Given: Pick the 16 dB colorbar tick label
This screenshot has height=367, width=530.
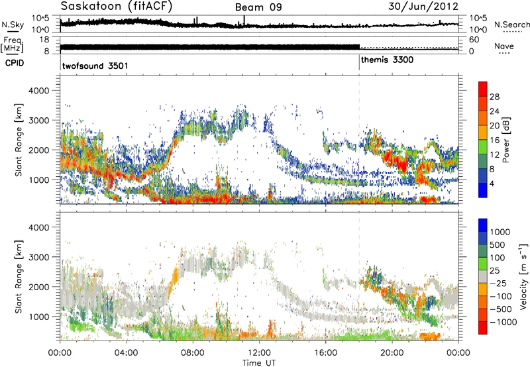Looking at the screenshot, I should [x=494, y=140].
